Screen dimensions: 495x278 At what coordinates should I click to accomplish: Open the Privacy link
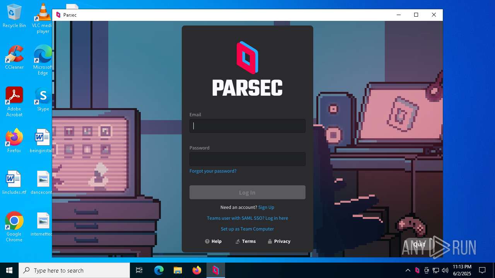tap(279, 241)
